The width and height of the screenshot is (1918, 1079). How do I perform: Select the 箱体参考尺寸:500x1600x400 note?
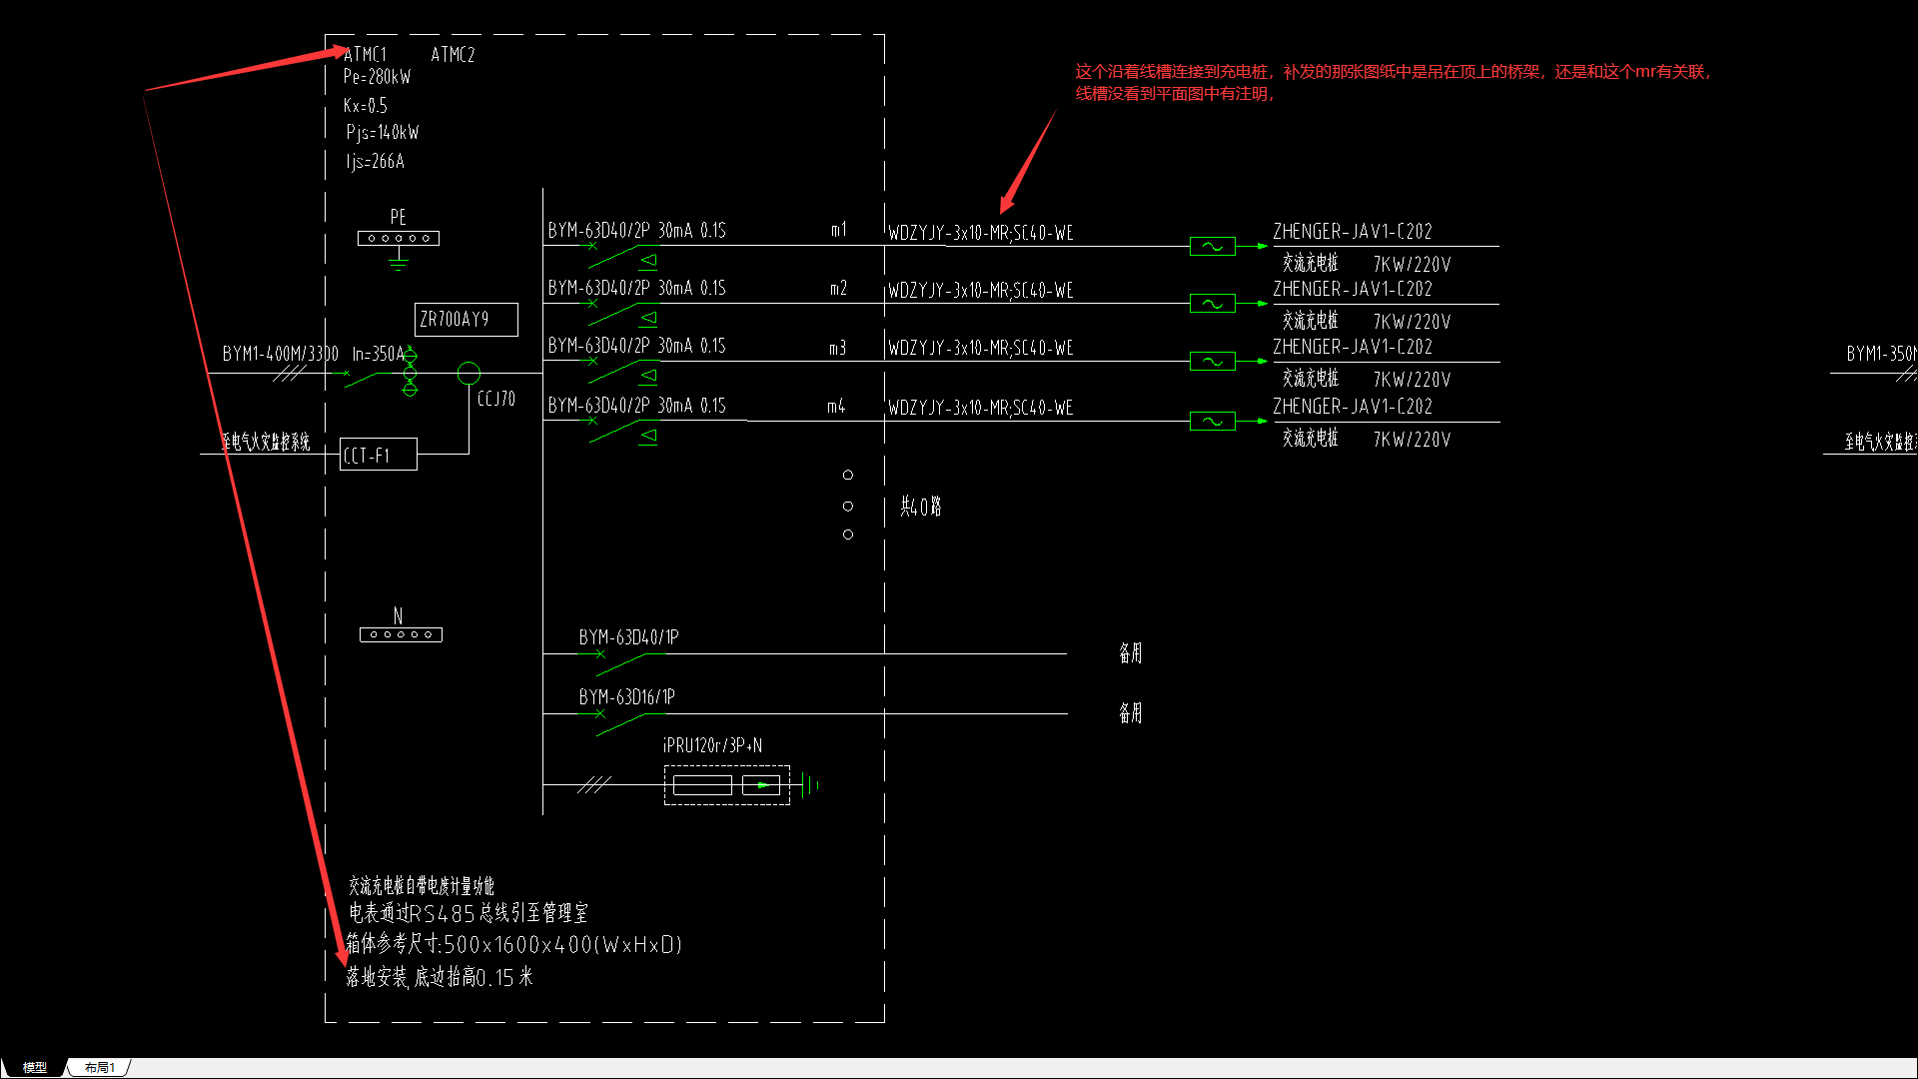click(514, 944)
